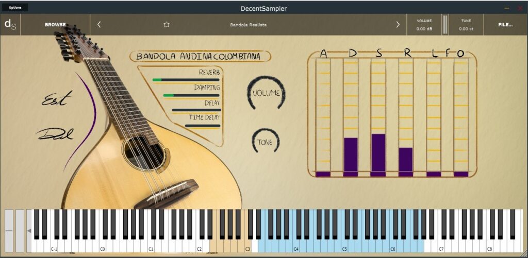This screenshot has width=528, height=258.
Task: Click the Bandola Andina Colombiana title
Action: click(x=200, y=56)
